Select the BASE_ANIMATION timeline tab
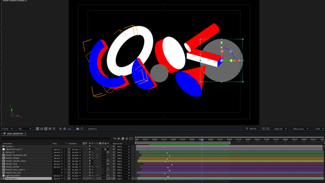The height and width of the screenshot is (183, 325). [x=16, y=134]
